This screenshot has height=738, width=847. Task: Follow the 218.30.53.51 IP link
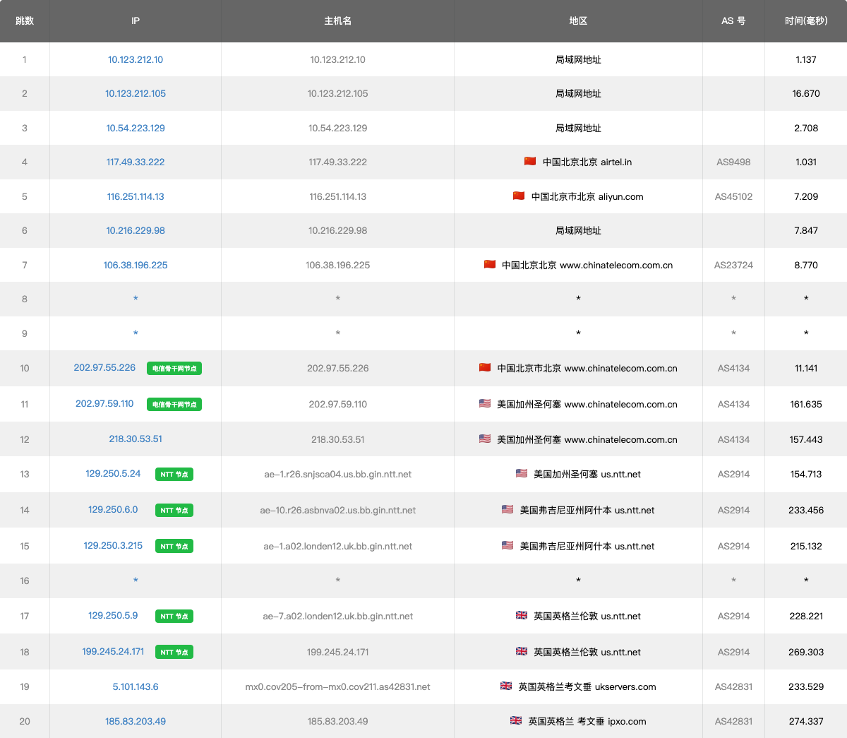coord(136,439)
